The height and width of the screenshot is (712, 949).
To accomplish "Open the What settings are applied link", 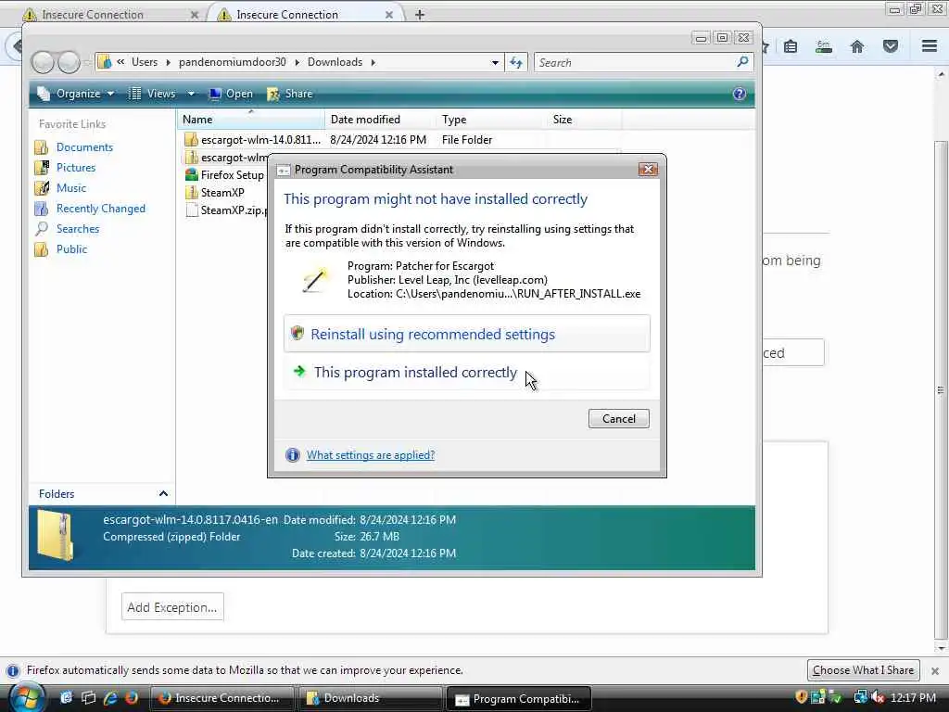I will 371,455.
